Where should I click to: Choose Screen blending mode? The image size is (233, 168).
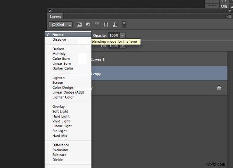pos(68,83)
